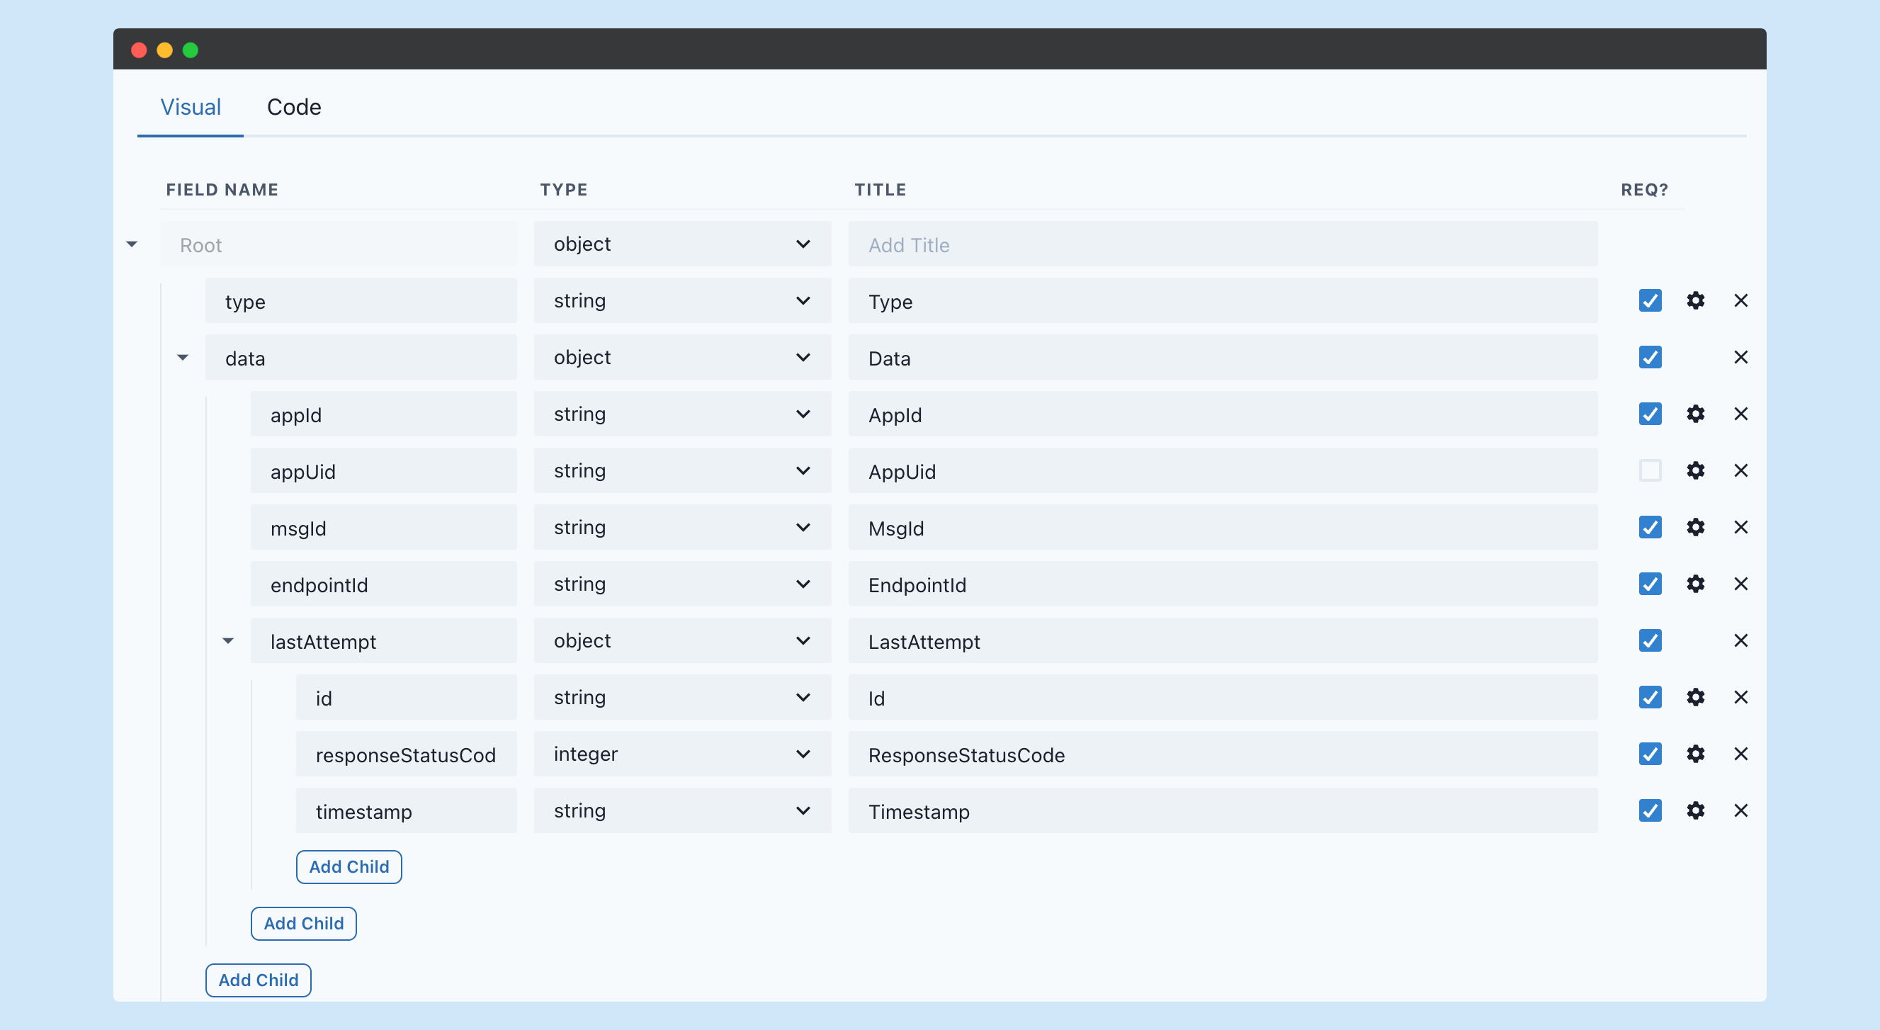Screen dimensions: 1880x1030
Task: Open settings for the timestamp field
Action: 1696,810
